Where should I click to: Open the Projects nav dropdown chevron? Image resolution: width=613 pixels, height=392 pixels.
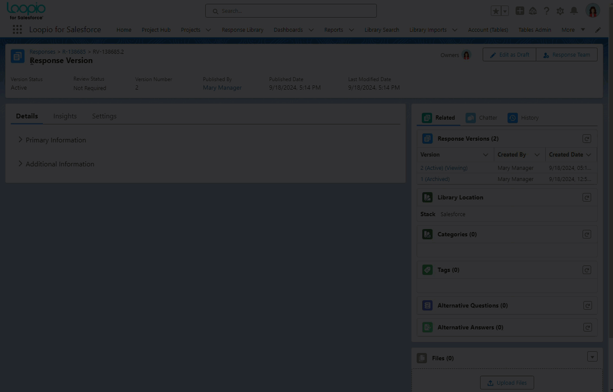pyautogui.click(x=208, y=30)
